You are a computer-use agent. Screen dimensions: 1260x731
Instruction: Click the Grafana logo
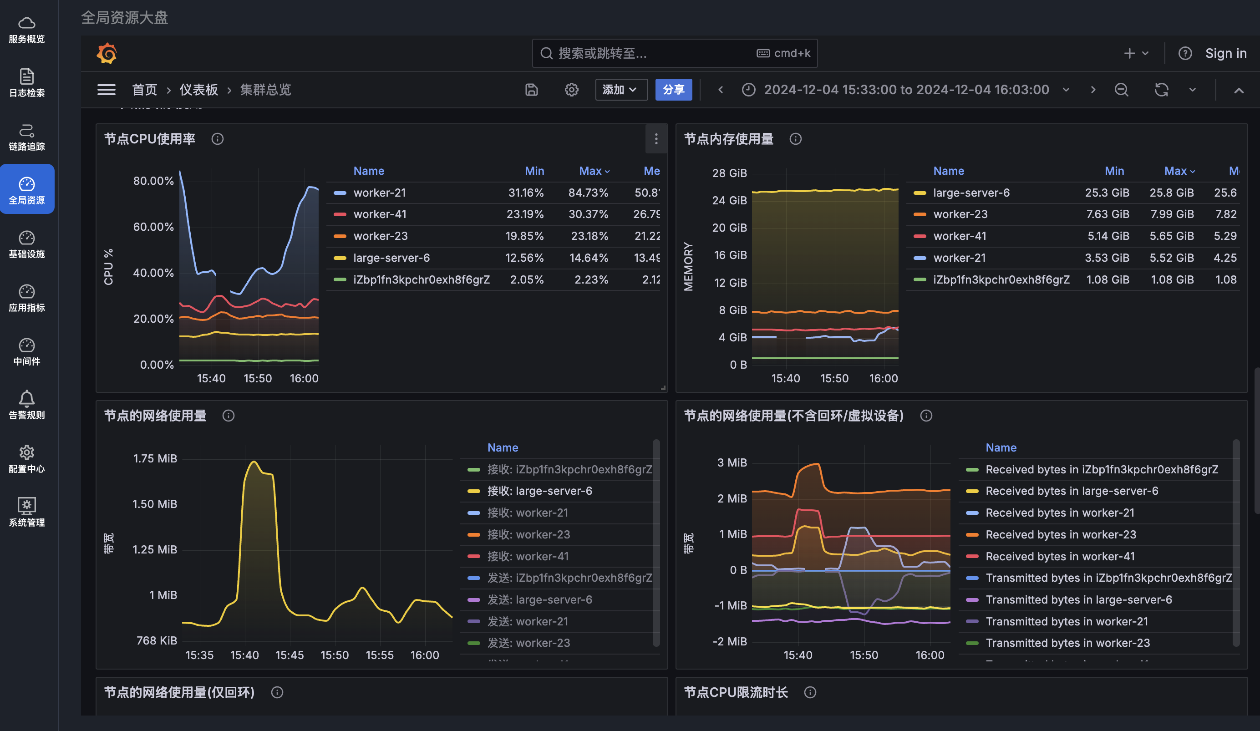coord(107,53)
